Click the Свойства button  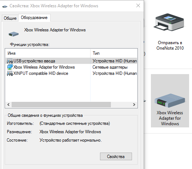point(116,157)
